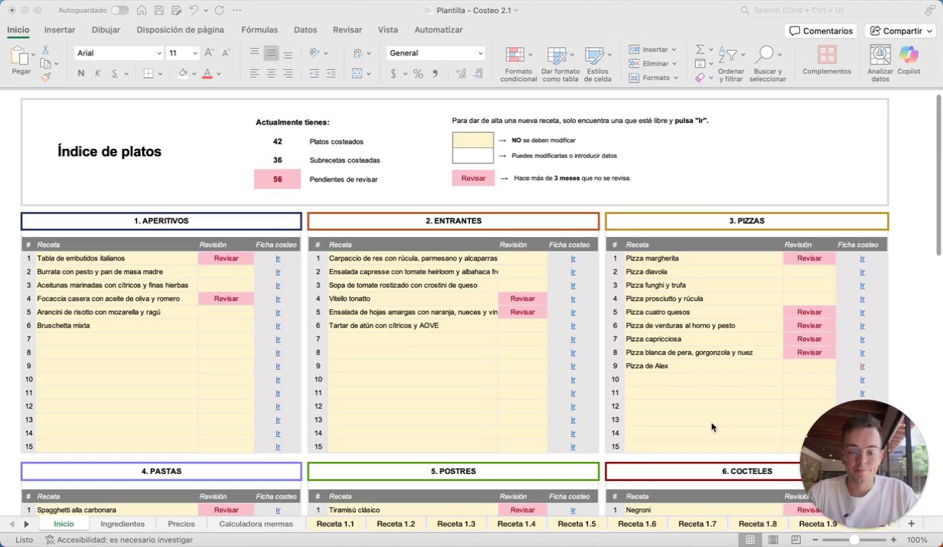
Task: Open the Dibujar ribbon tab
Action: tap(106, 30)
